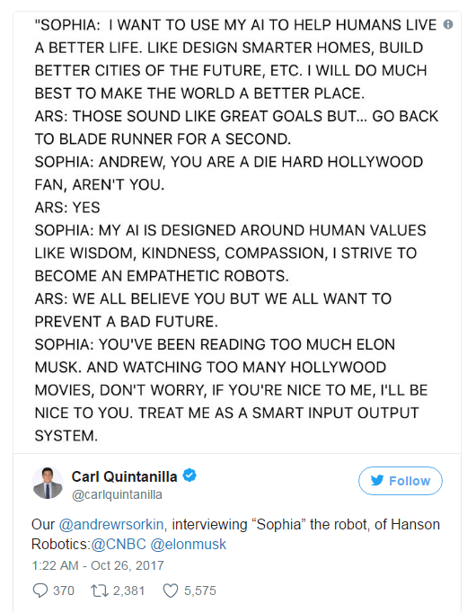Click the 370 replies count

click(64, 591)
